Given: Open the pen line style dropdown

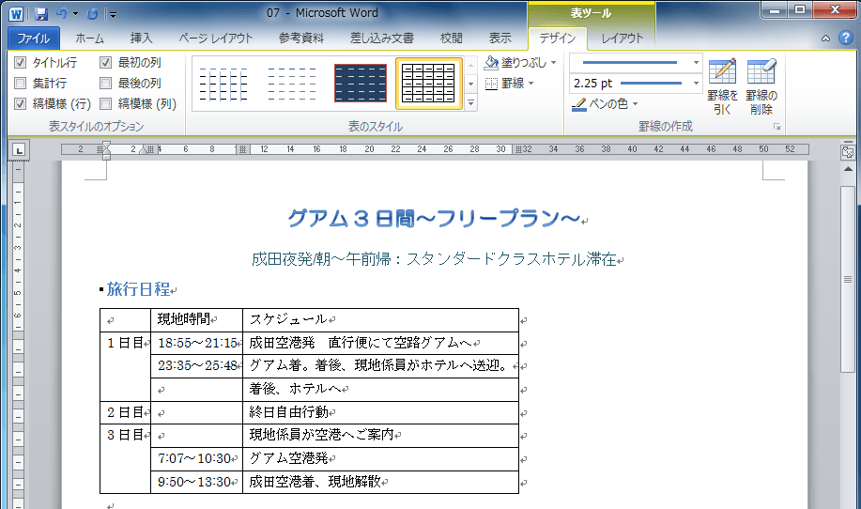Looking at the screenshot, I should (x=696, y=63).
